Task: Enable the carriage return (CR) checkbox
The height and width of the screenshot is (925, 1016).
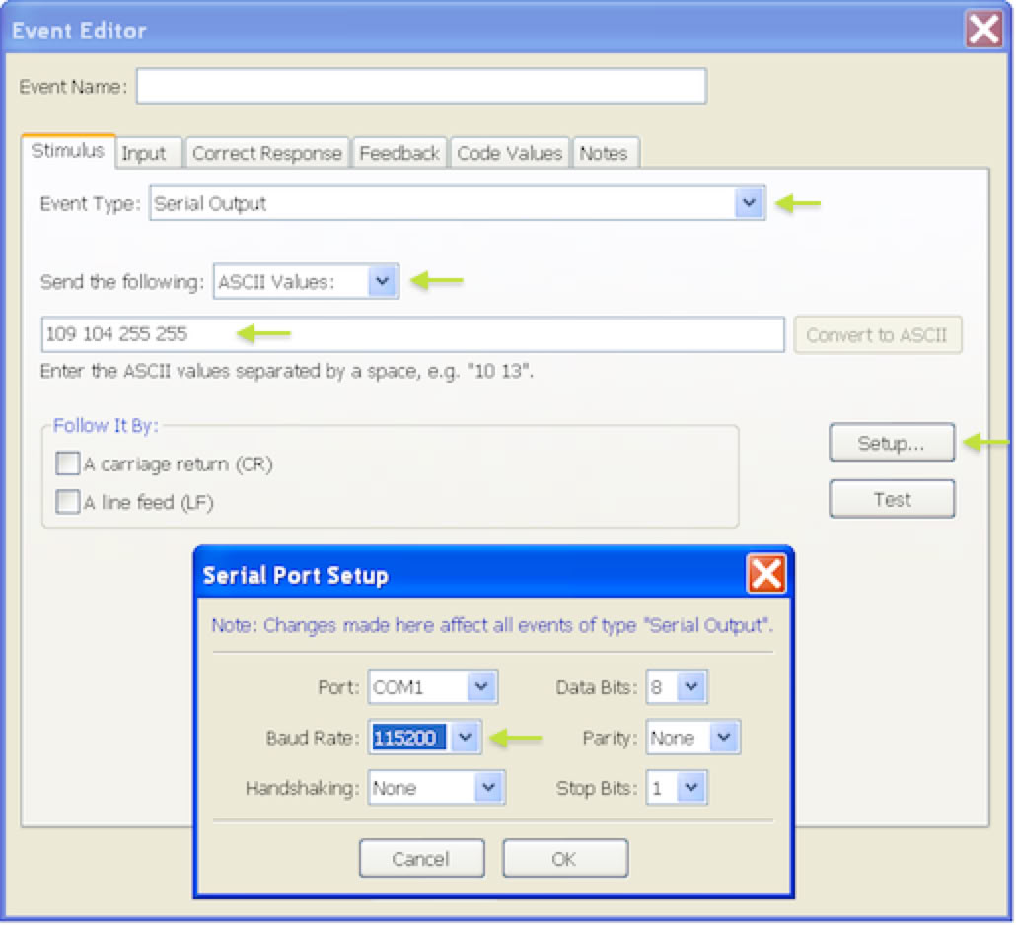Action: click(x=68, y=463)
